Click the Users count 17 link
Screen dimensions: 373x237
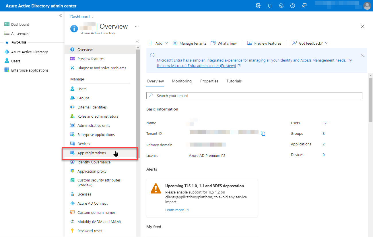[325, 123]
